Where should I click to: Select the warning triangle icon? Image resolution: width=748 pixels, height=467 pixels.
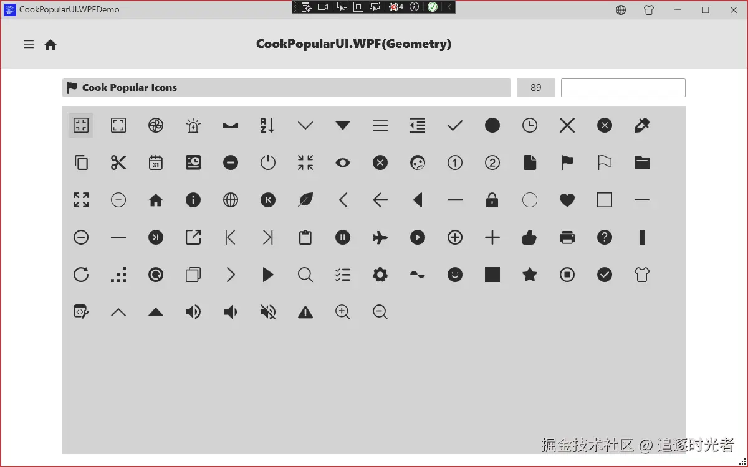click(x=305, y=312)
